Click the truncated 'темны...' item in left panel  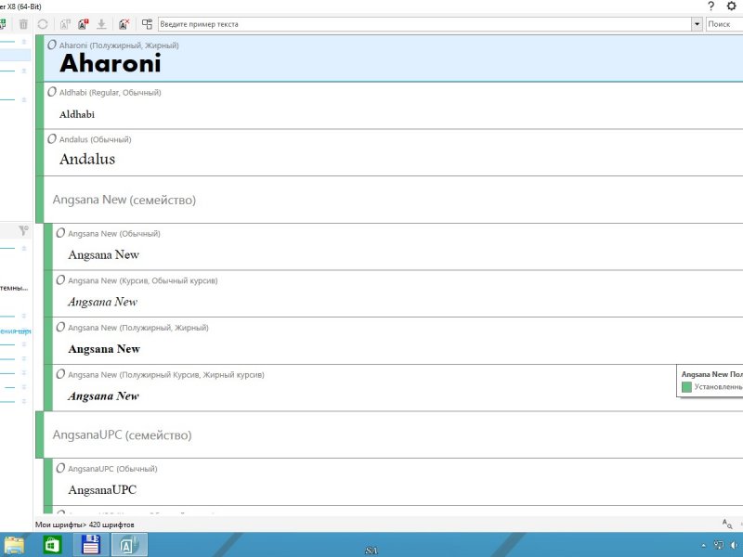click(14, 288)
